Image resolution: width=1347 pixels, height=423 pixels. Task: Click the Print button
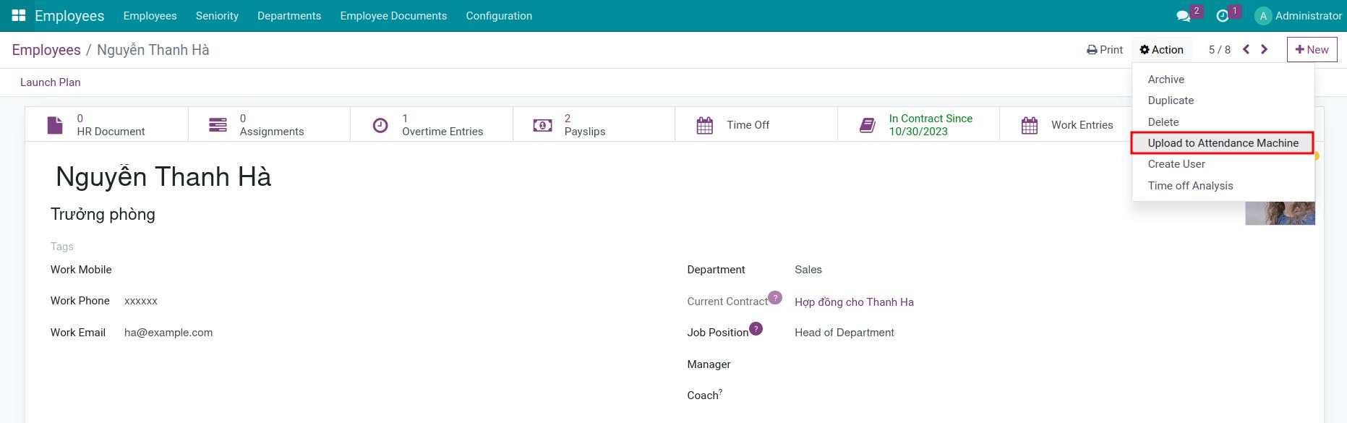point(1105,50)
